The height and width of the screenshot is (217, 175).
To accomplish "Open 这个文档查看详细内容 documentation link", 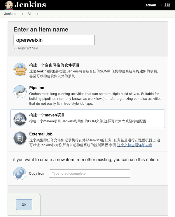I will pos(135,145).
